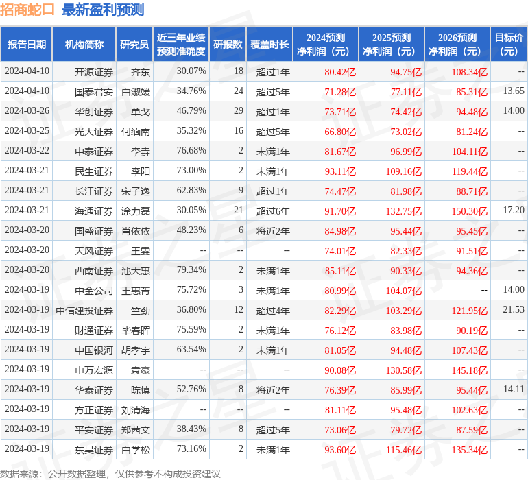Image resolution: width=528 pixels, height=480 pixels.
Task: Click 2026 profit value 135.34亿
Action: click(470, 450)
